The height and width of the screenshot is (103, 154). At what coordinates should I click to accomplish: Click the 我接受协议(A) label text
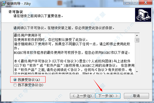(29, 80)
